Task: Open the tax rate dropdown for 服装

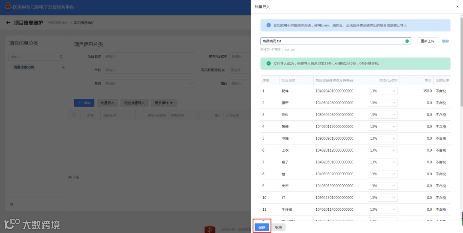Action: 383,126
